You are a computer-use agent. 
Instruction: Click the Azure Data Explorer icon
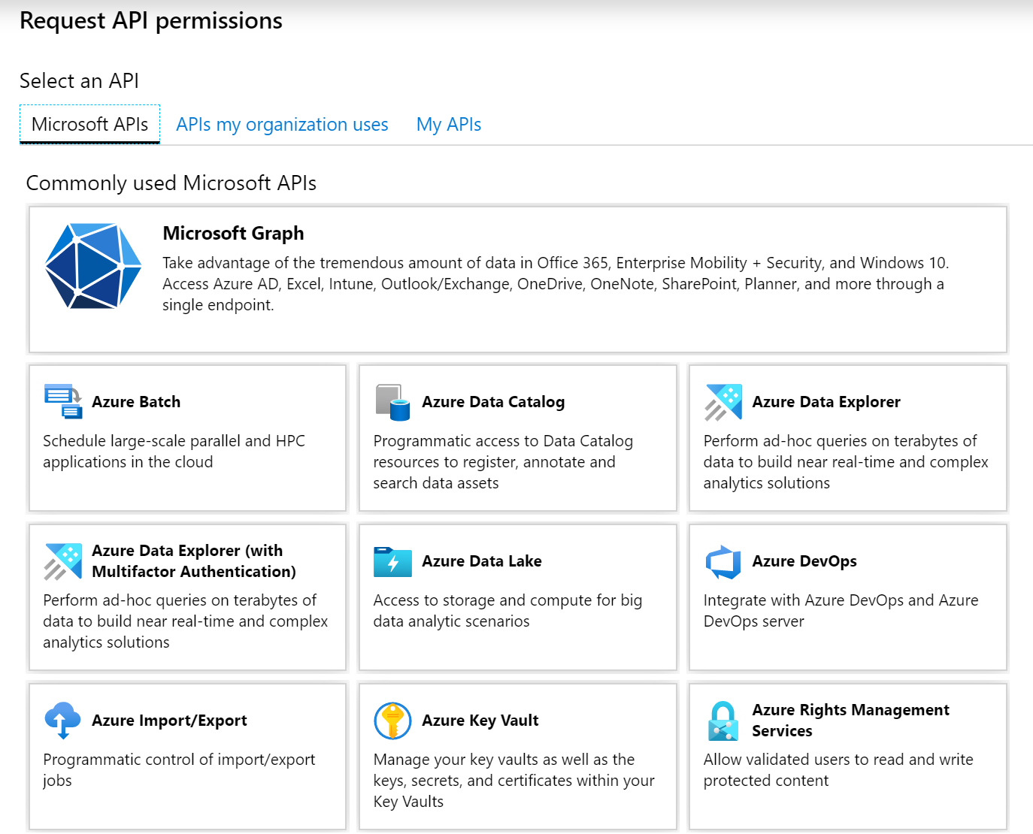(723, 402)
